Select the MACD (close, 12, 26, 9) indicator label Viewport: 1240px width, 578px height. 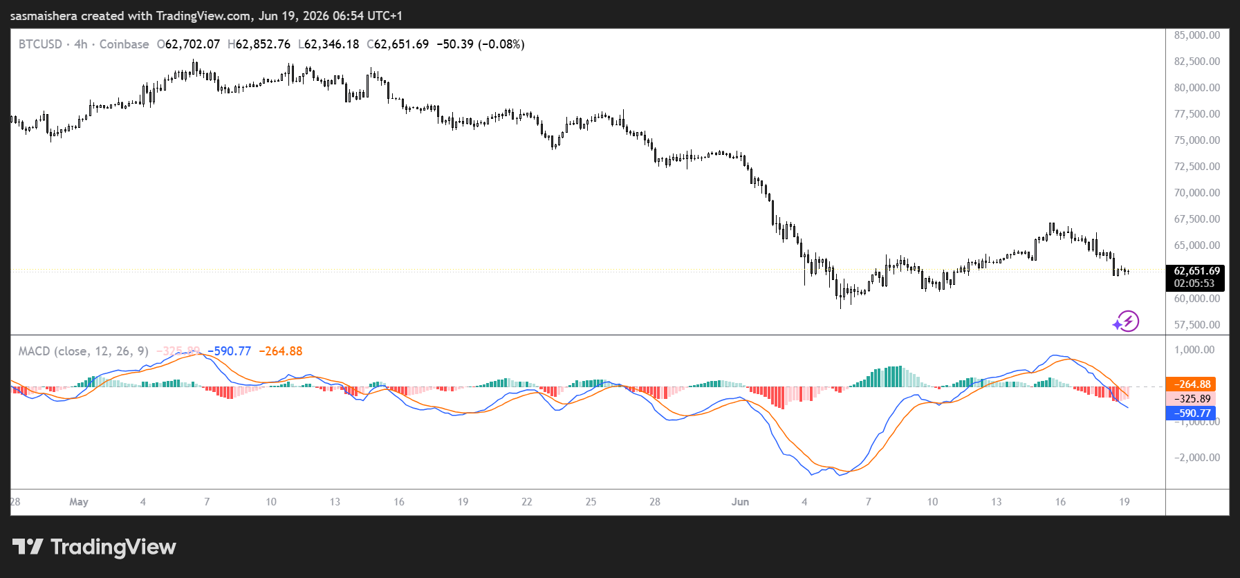point(84,351)
